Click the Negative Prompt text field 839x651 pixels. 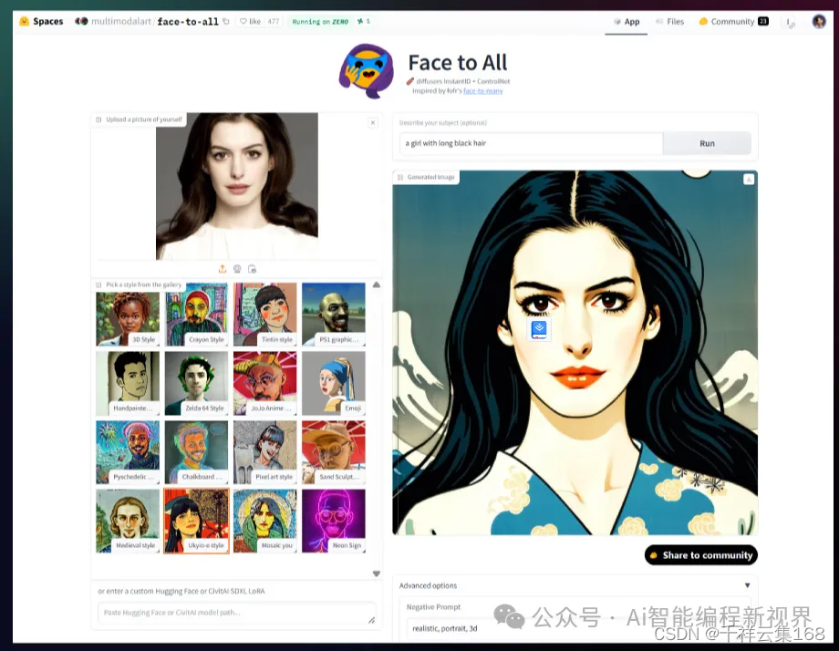[x=575, y=628]
